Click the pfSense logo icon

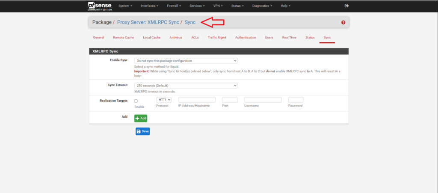(x=99, y=6)
